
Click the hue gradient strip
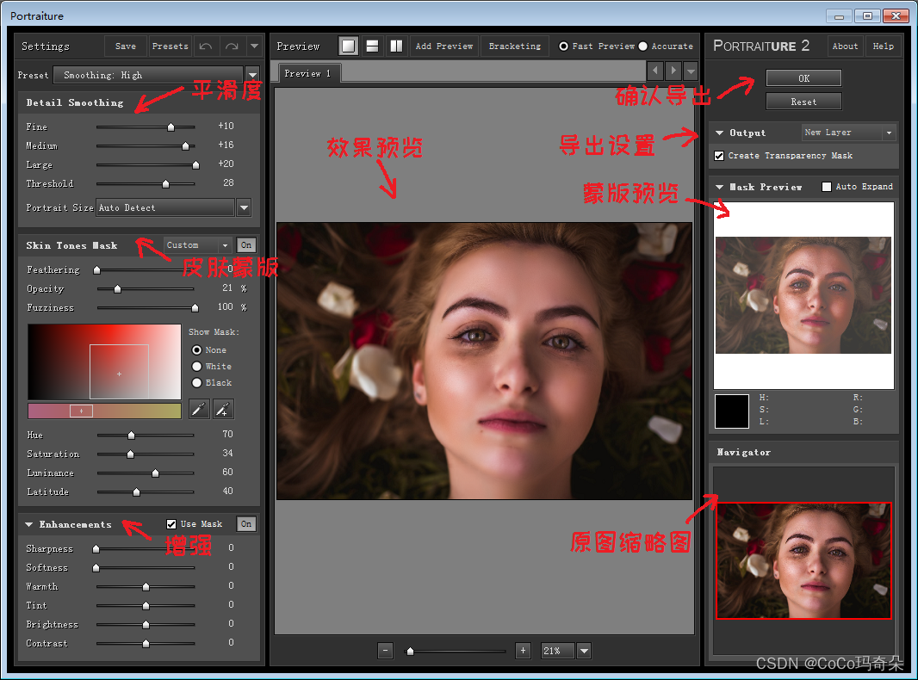(104, 411)
